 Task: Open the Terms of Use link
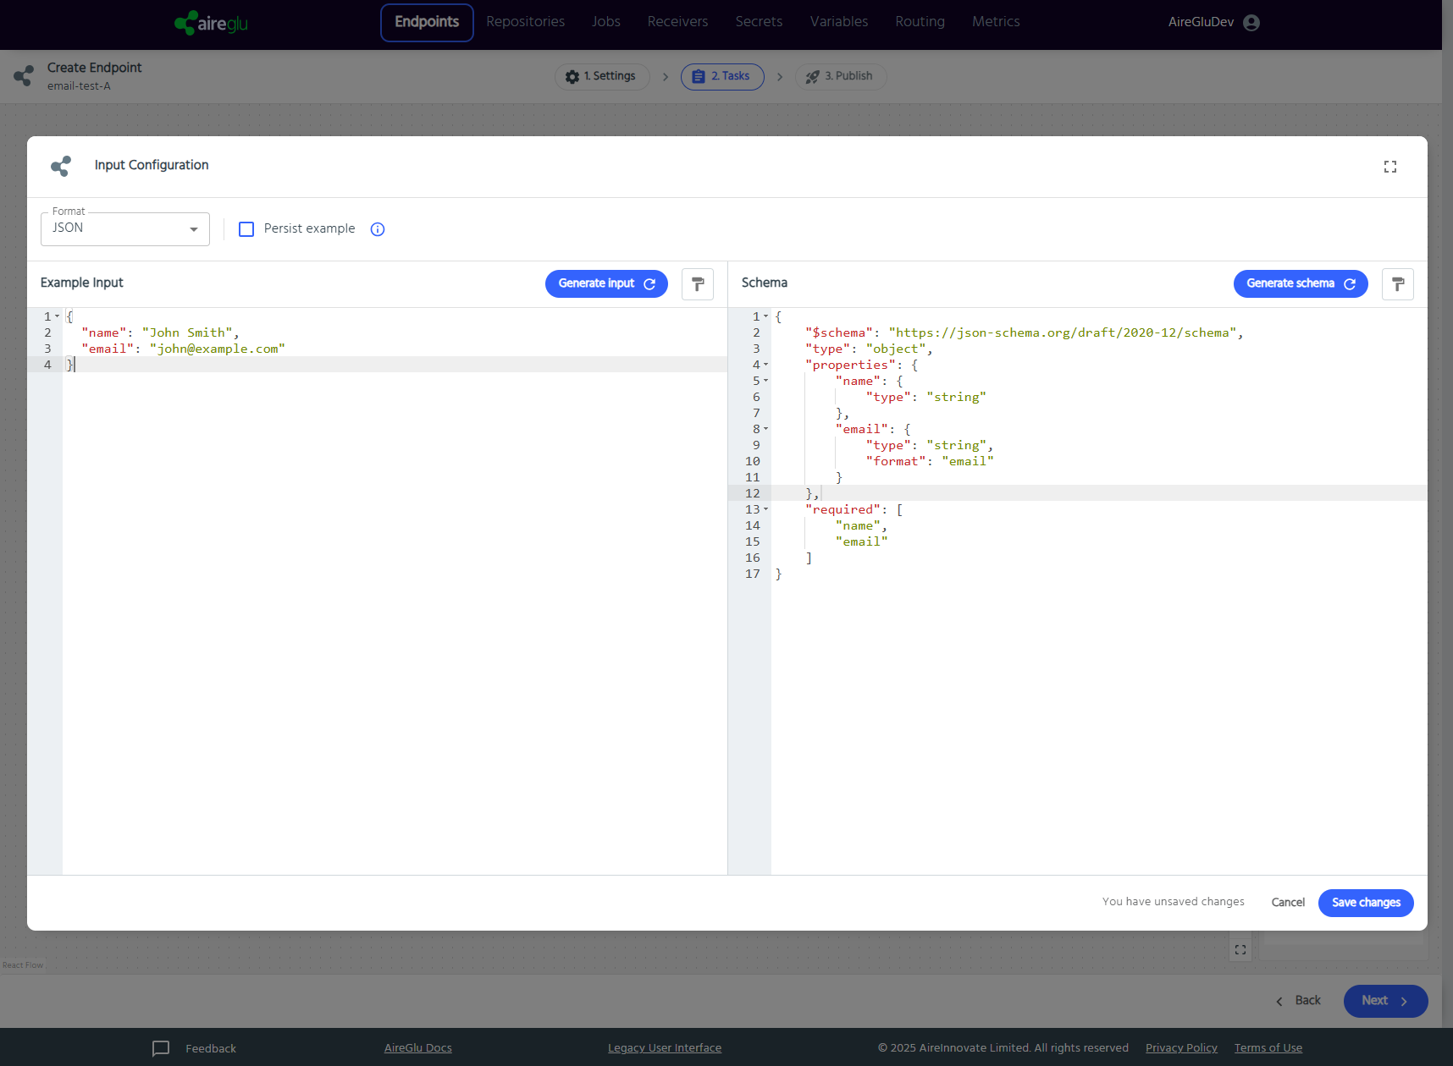pyautogui.click(x=1268, y=1048)
